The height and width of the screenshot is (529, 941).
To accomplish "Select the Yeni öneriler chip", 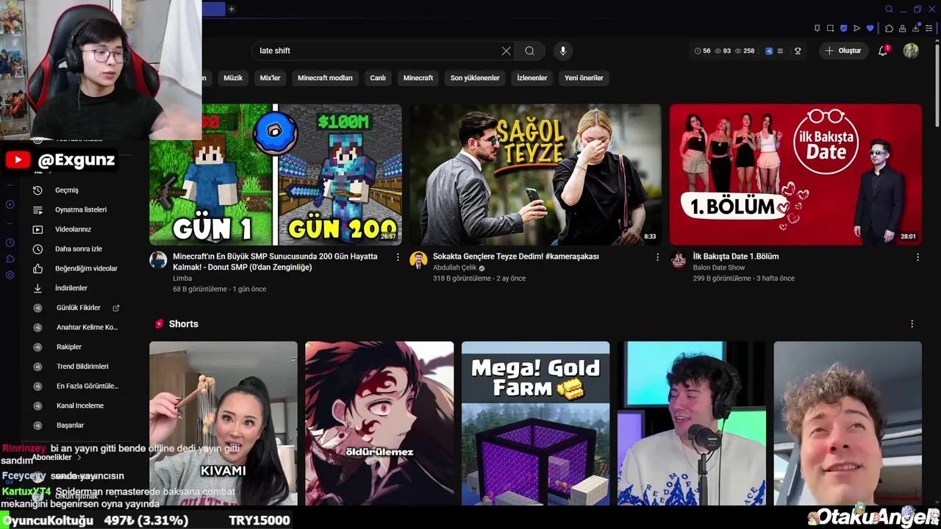I will [584, 78].
